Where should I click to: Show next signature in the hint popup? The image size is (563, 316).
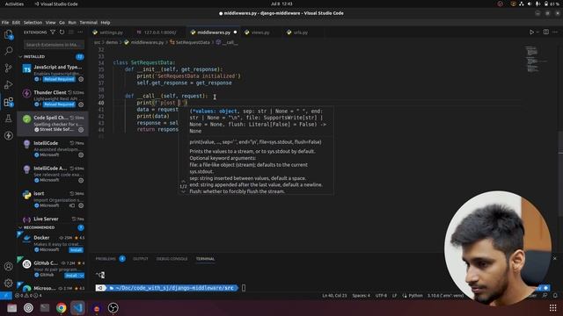coord(183,191)
